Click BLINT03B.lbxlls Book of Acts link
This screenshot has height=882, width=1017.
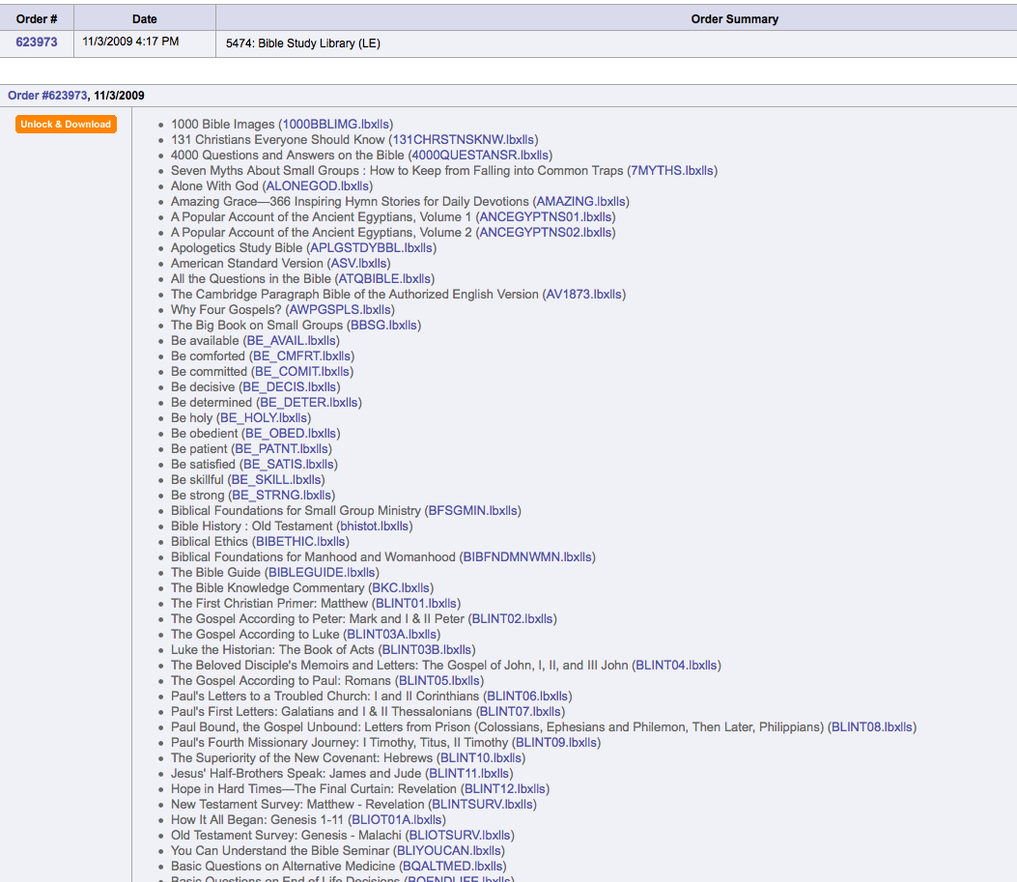(x=427, y=650)
